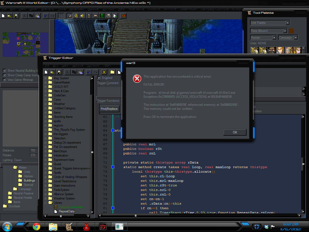Select the RepeatData trigger
Viewport: 309px width, 232px height.
[67, 211]
